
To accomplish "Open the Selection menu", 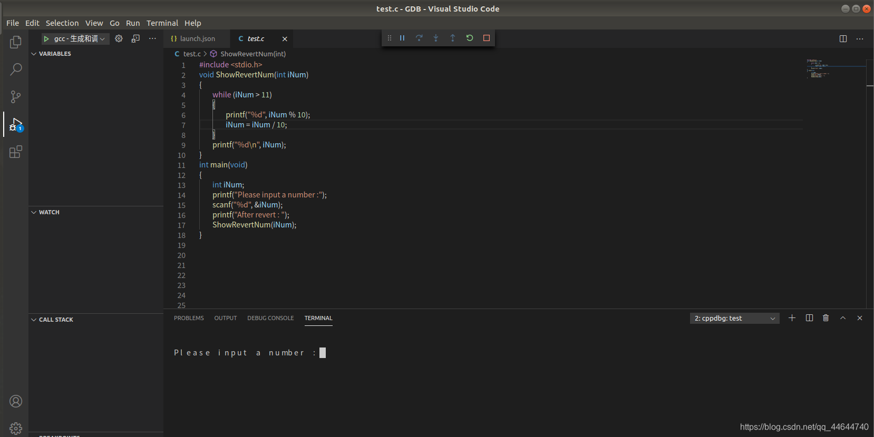I will pyautogui.click(x=62, y=23).
